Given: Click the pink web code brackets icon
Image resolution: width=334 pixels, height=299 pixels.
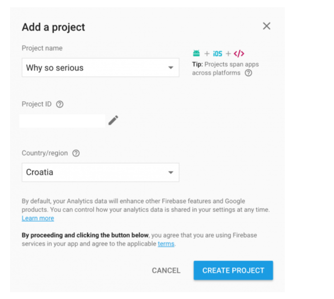Looking at the screenshot, I should point(239,53).
